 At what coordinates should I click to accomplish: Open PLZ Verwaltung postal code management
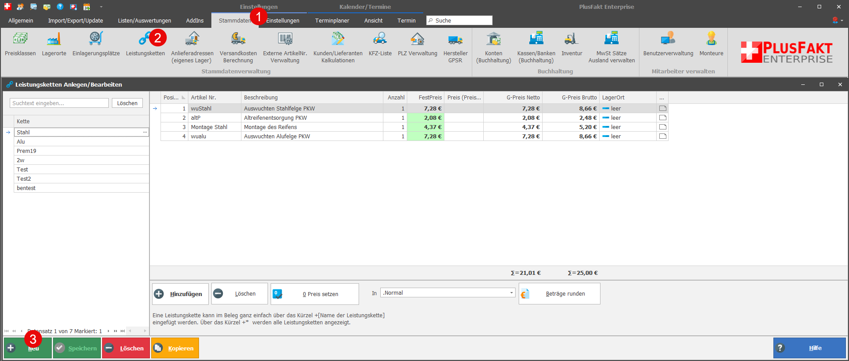(417, 44)
